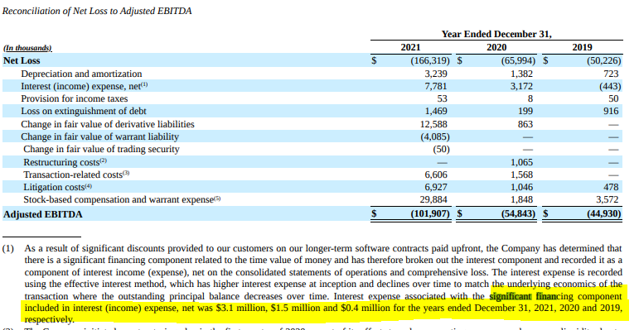Click depreciation value 3,239
Viewport: 639px width, 330px height.
pyautogui.click(x=436, y=74)
